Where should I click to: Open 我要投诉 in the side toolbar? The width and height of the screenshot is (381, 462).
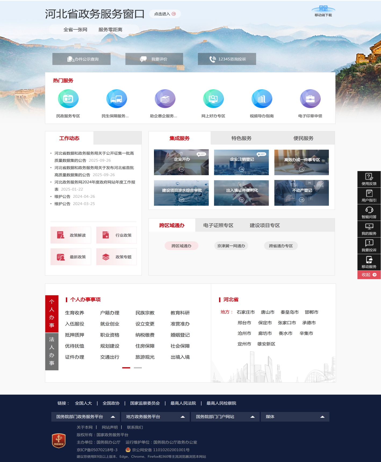click(x=369, y=246)
